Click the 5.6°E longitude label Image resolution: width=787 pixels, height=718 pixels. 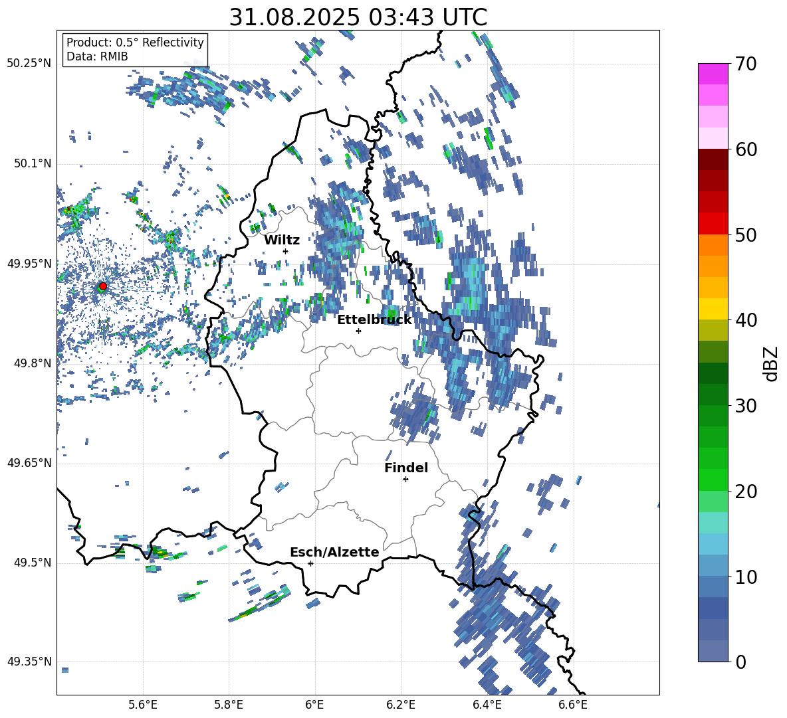click(x=143, y=705)
